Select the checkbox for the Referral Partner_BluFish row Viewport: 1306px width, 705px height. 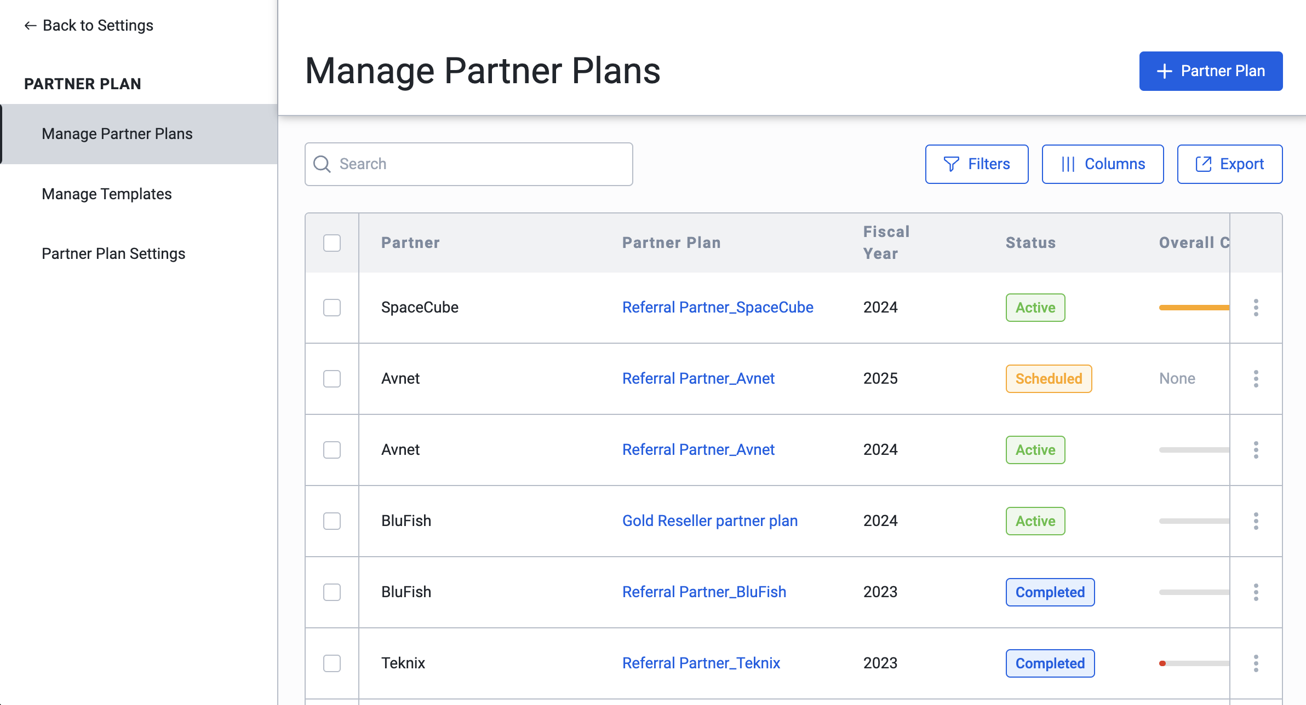coord(332,592)
